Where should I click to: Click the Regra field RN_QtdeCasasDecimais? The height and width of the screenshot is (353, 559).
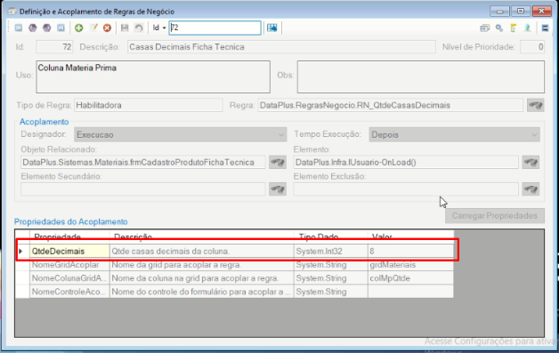(391, 106)
